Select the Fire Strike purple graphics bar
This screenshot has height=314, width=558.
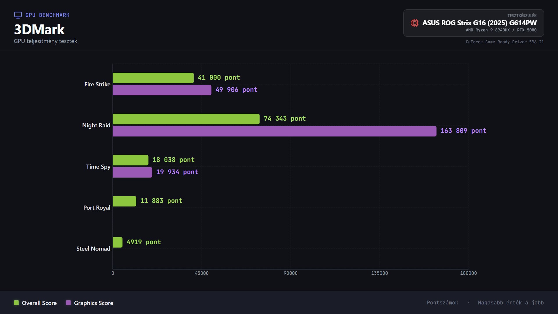(x=162, y=90)
